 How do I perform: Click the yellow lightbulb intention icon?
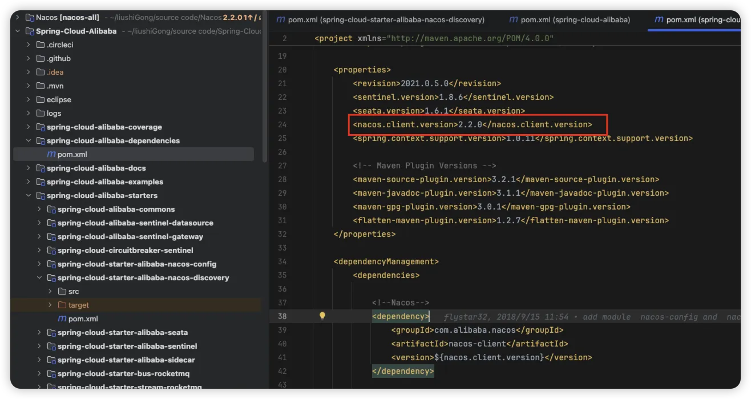322,316
